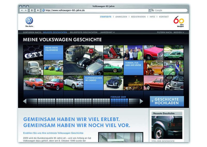Open the Kontakt navigation link
The width and height of the screenshot is (207, 147).
[x=164, y=17]
